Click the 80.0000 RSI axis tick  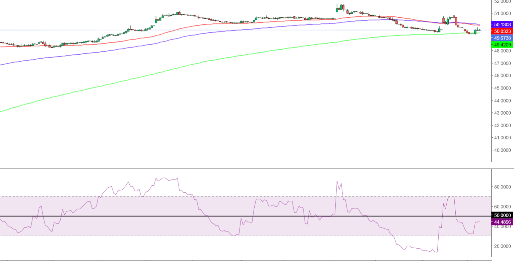tap(503, 187)
